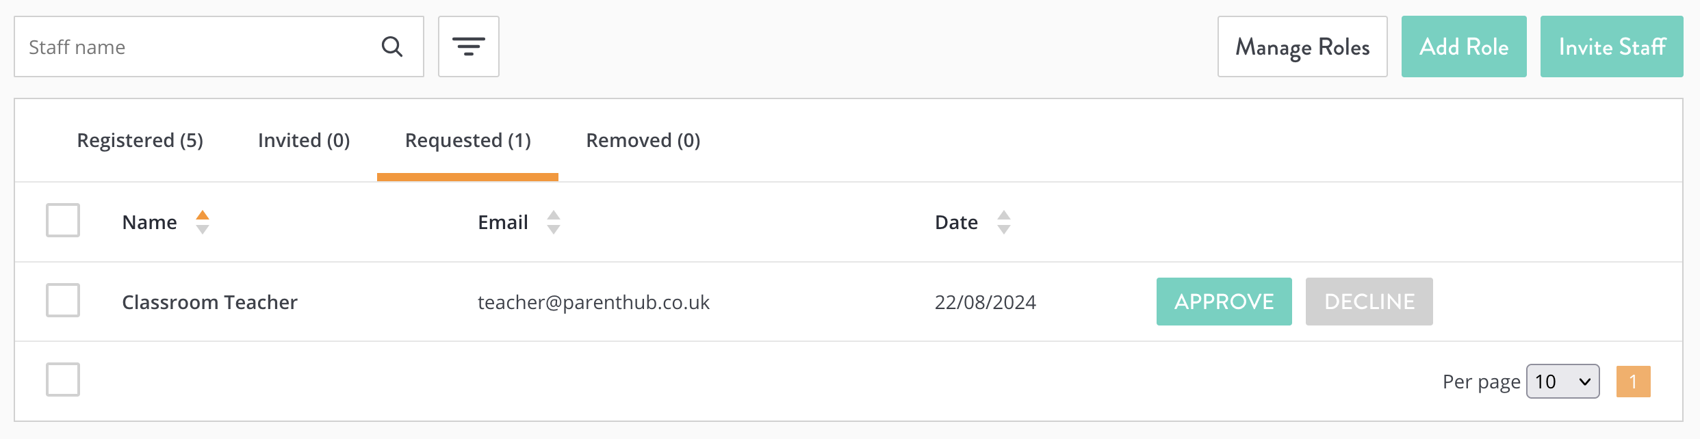Viewport: 1700px width, 439px height.
Task: Open the Per page dropdown
Action: coord(1563,382)
